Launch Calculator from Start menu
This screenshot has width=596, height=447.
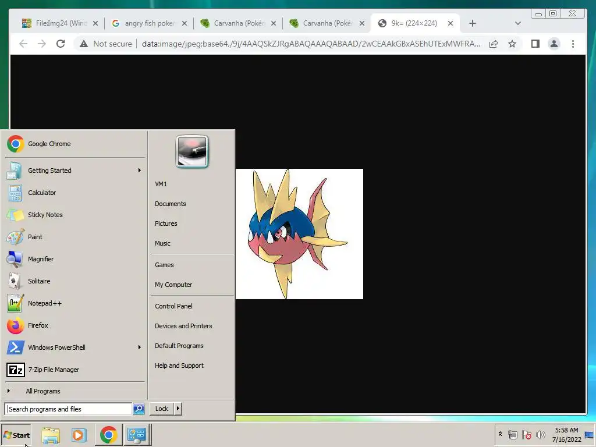(75, 193)
